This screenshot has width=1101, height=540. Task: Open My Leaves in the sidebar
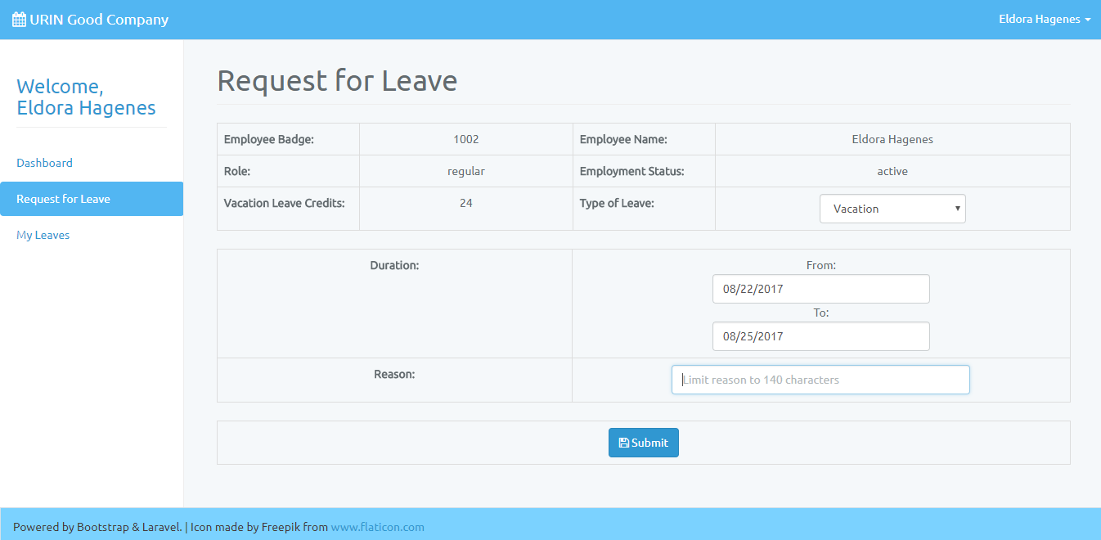coord(43,235)
